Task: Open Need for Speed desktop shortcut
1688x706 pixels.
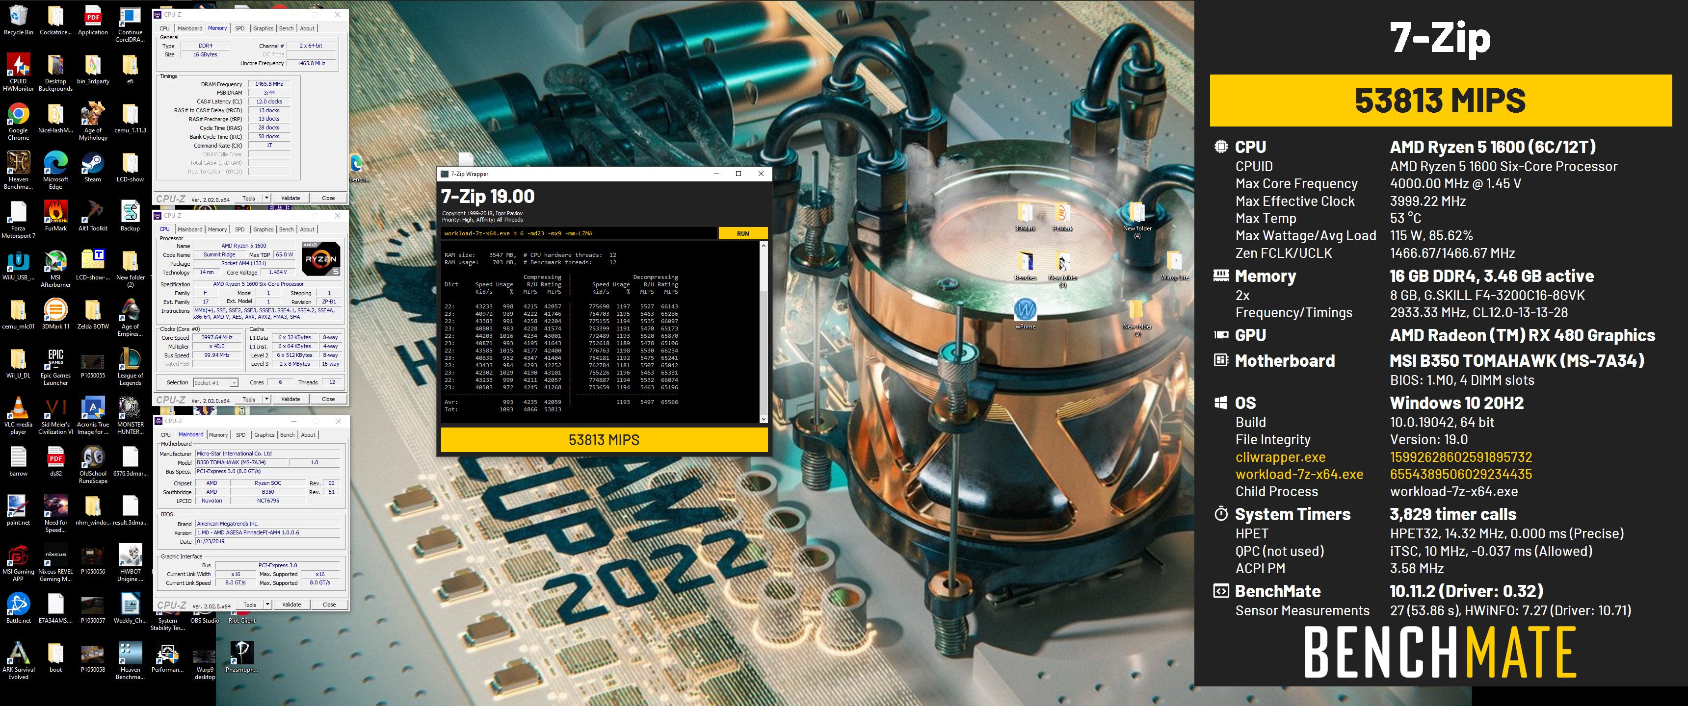Action: [56, 513]
